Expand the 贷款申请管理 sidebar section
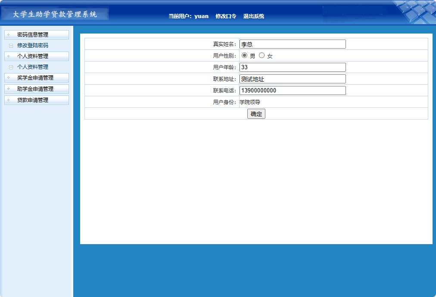The width and height of the screenshot is (436, 297). (x=34, y=100)
